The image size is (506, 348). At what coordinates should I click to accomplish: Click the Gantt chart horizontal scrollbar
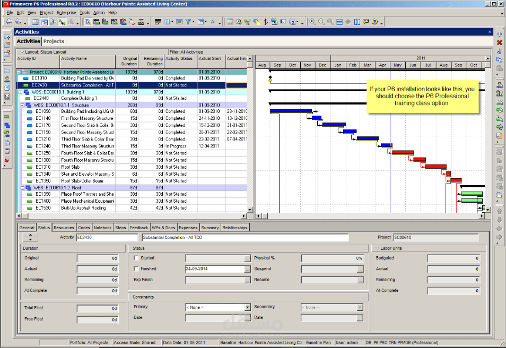pyautogui.click(x=370, y=216)
